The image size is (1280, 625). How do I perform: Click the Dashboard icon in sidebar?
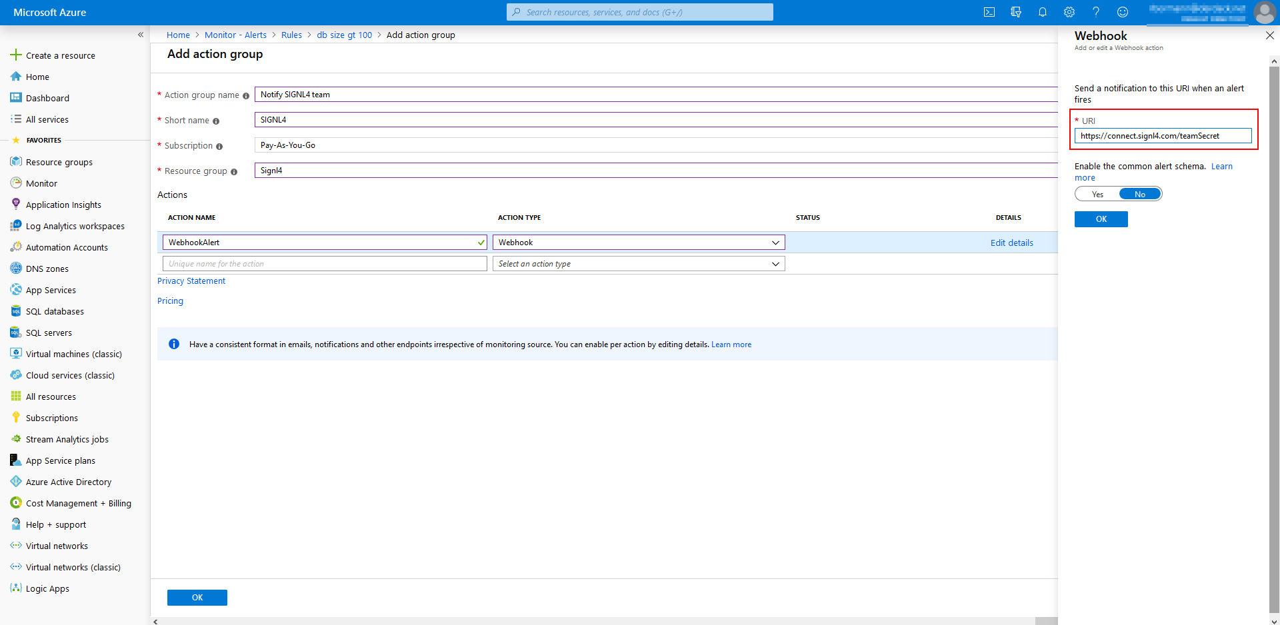click(x=16, y=98)
